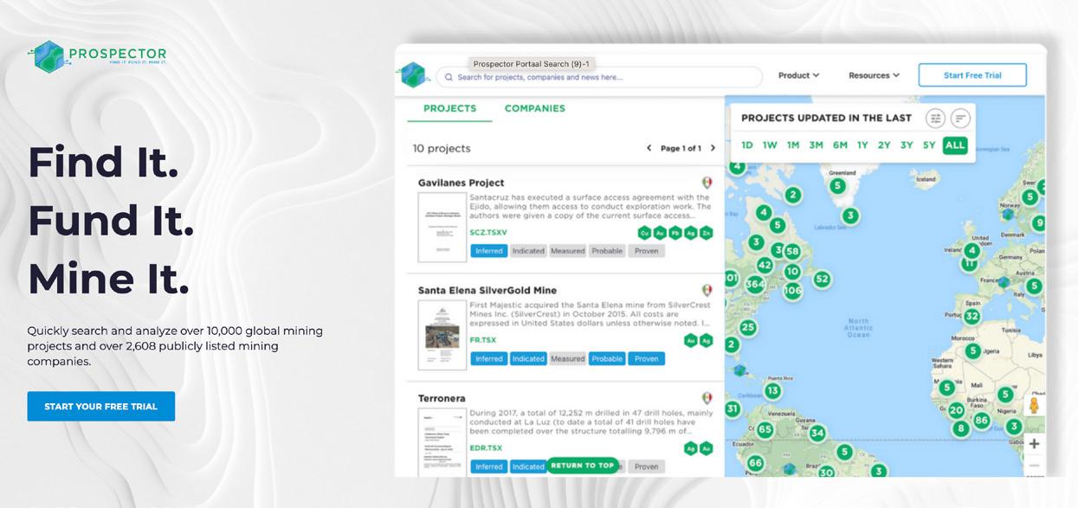Open the Terronera project title

tap(442, 398)
